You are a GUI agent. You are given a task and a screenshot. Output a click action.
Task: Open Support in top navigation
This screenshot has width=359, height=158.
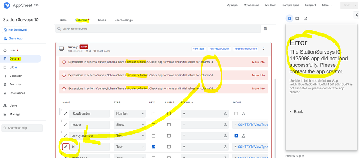tap(310, 5)
